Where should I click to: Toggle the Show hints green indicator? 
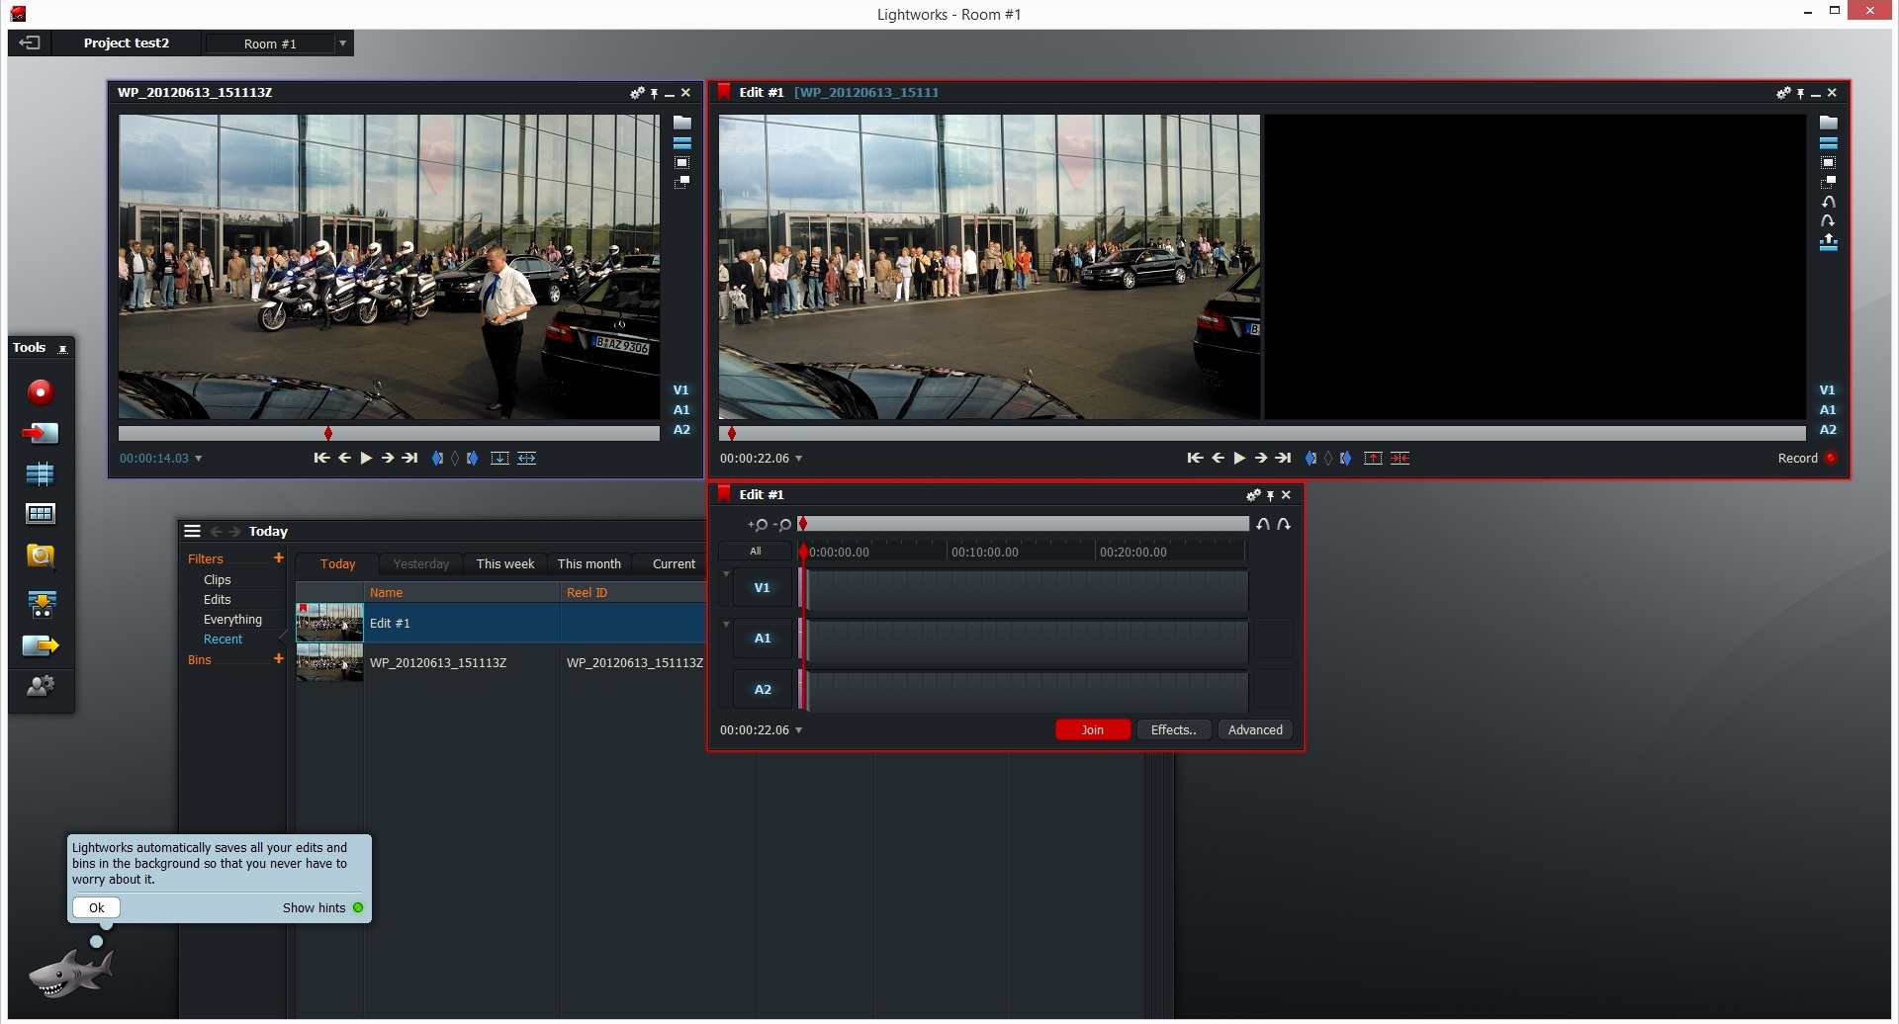tap(358, 907)
